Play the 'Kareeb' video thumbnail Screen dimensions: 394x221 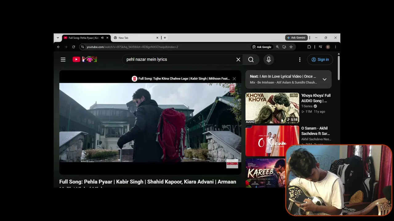(x=265, y=173)
